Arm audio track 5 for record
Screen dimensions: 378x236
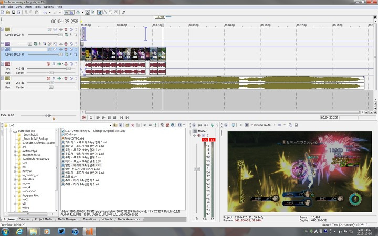[x=48, y=78]
